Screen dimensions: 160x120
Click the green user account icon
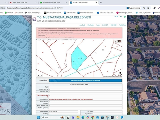pos(125,17)
